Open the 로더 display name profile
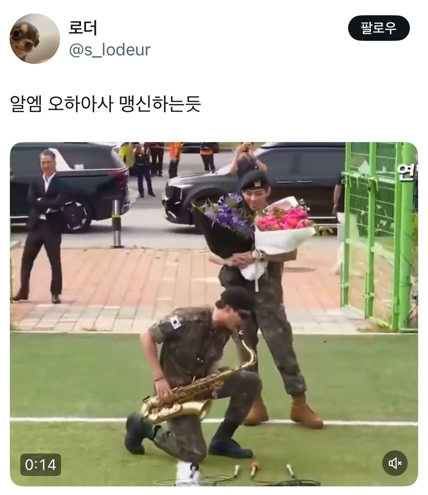The height and width of the screenshot is (495, 428). click(83, 27)
